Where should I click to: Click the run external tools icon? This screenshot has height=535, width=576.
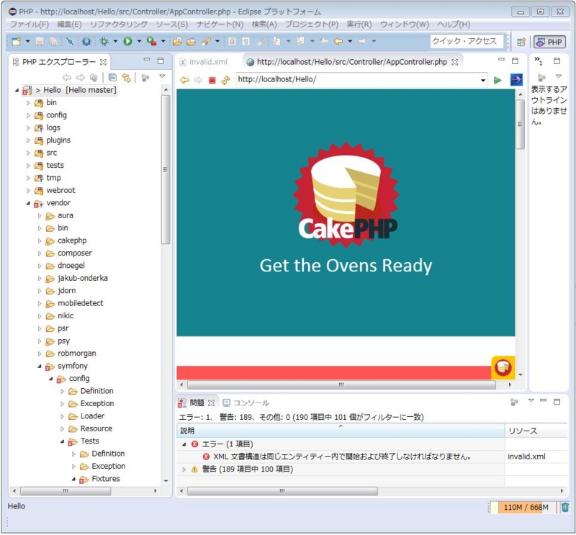(x=152, y=42)
